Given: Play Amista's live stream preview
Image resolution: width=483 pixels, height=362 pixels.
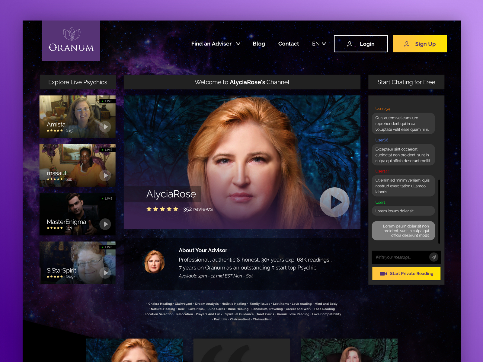Looking at the screenshot, I should (105, 127).
